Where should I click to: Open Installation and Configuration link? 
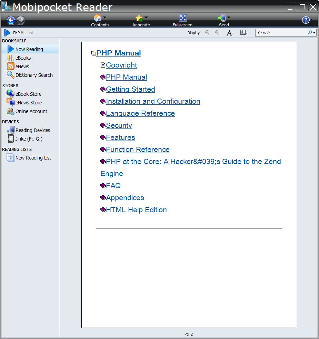153,101
